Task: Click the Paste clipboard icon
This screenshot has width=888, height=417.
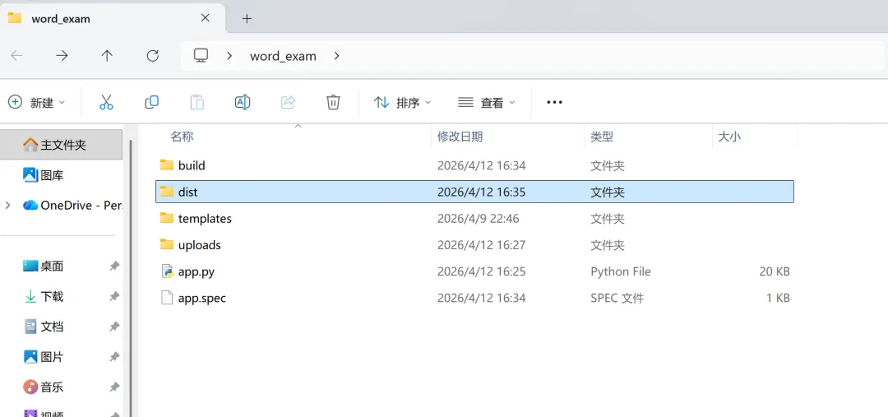Action: tap(197, 103)
